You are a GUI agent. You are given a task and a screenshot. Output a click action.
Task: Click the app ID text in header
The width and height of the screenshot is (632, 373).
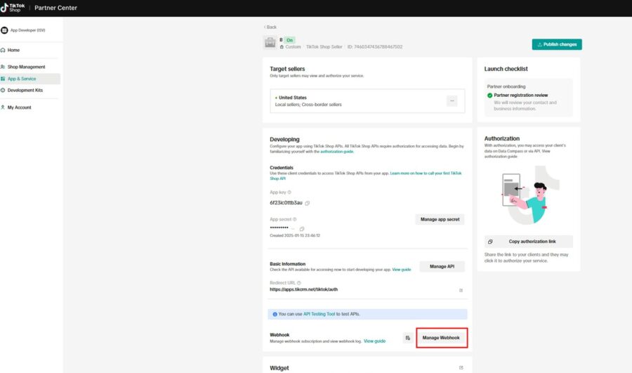point(375,47)
